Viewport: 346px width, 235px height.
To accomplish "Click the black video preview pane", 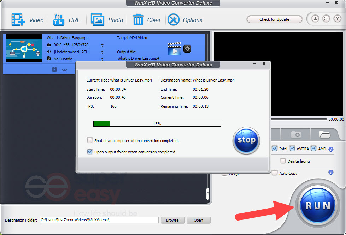I will click(x=278, y=73).
